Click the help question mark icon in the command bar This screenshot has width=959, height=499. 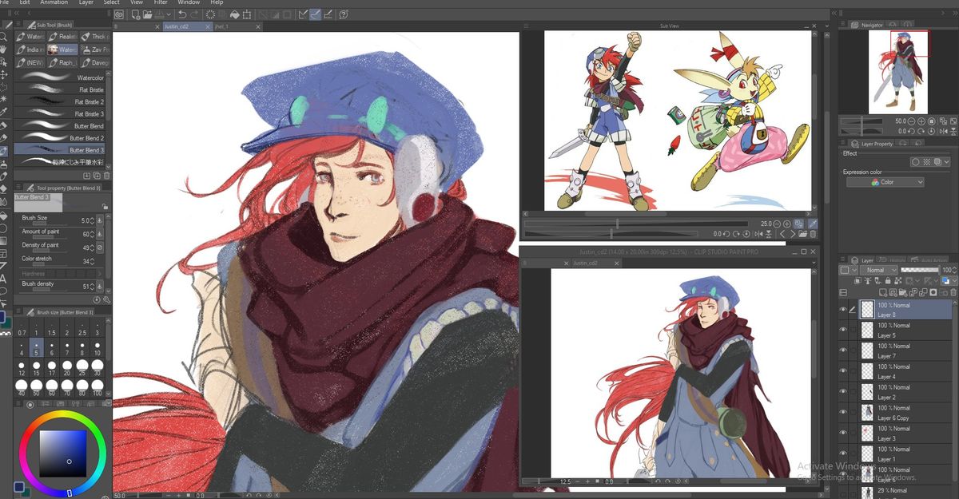pyautogui.click(x=343, y=14)
